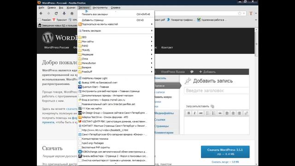Screen dimensions: 295x166
Task: Open the Компьютерная техника bookmark
Action: 115,139
